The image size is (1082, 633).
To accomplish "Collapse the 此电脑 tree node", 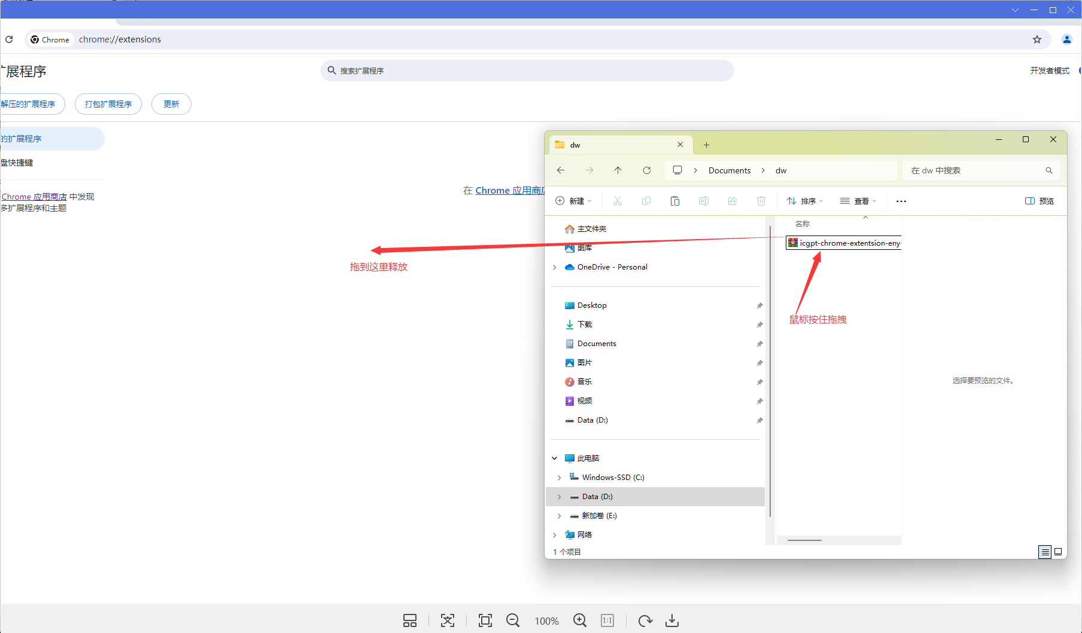I will tap(555, 458).
